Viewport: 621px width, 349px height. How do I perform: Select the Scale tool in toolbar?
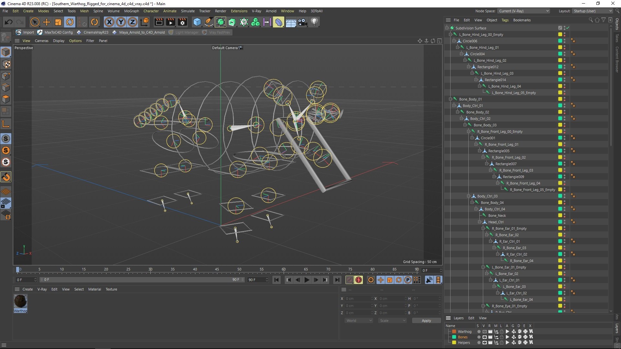[58, 22]
